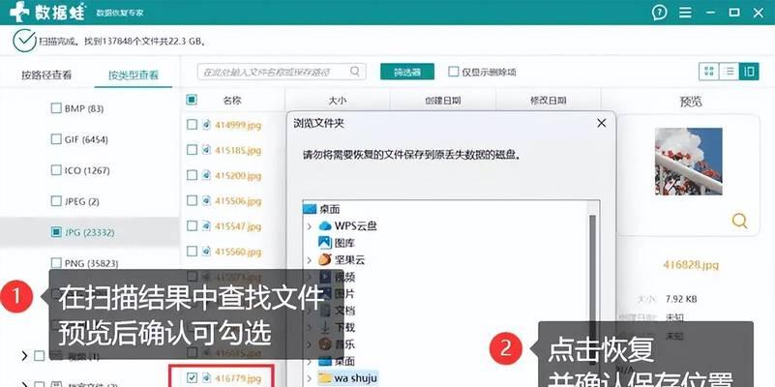Select 图库 in the folder tree
The width and height of the screenshot is (775, 387).
click(x=344, y=243)
